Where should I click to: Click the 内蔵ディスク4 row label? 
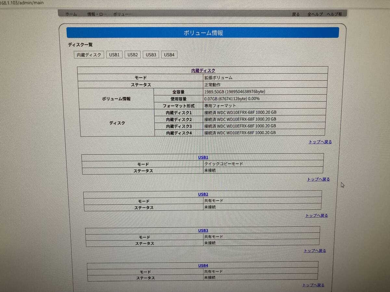(179, 133)
